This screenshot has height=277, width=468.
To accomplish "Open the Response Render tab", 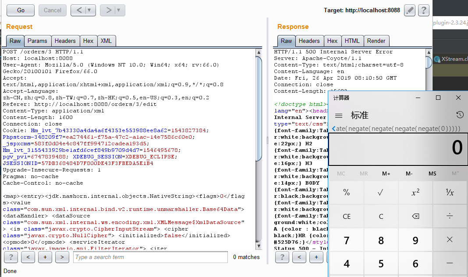I will pyautogui.click(x=376, y=41).
